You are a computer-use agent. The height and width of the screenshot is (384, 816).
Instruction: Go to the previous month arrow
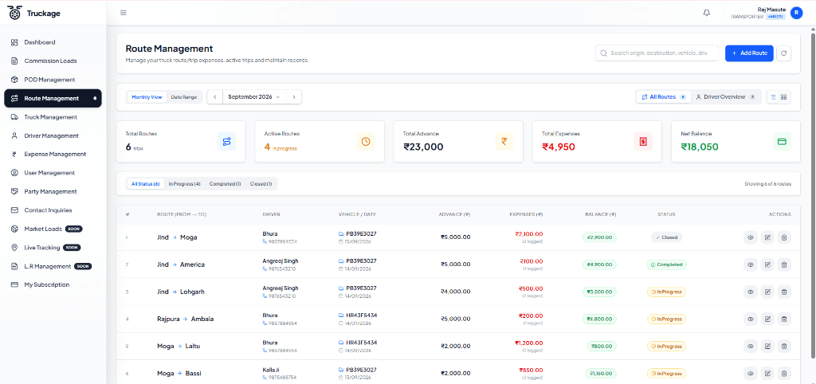click(x=215, y=96)
